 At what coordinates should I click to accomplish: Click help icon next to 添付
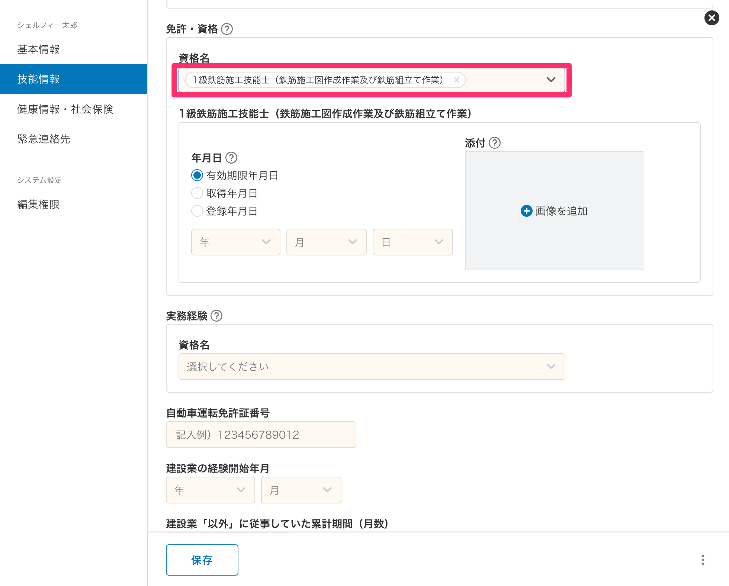495,143
